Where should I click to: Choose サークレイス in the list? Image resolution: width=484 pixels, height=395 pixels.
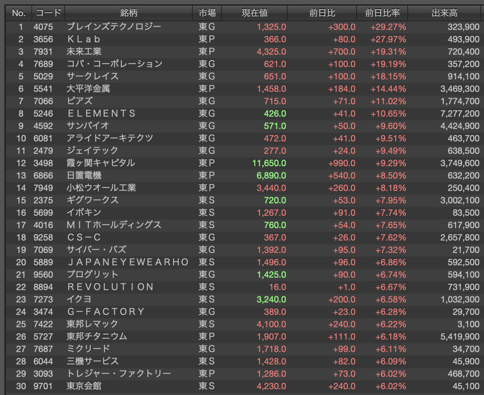[x=93, y=77]
